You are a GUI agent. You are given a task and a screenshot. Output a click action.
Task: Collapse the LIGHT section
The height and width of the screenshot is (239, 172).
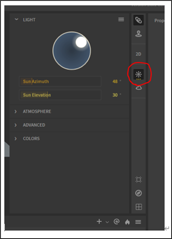tap(16, 19)
